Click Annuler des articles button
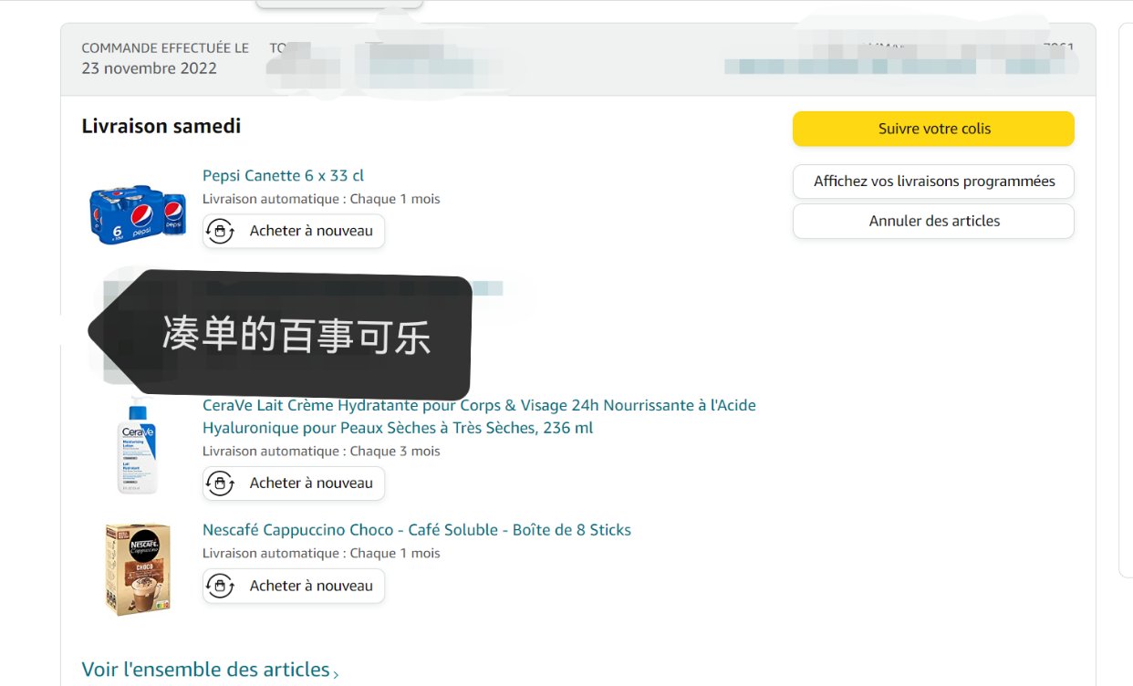The height and width of the screenshot is (686, 1133). pyautogui.click(x=933, y=222)
